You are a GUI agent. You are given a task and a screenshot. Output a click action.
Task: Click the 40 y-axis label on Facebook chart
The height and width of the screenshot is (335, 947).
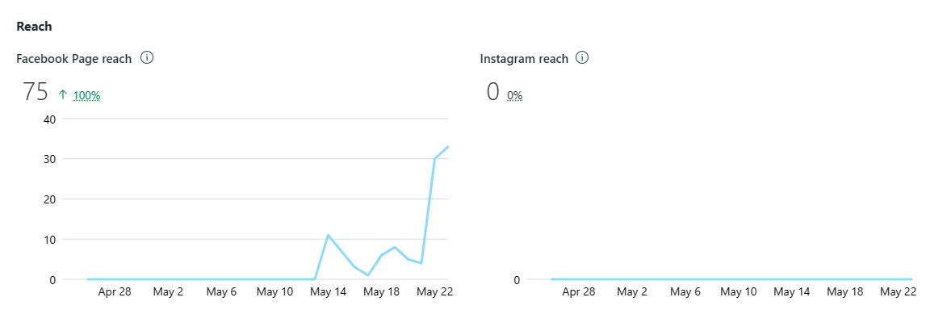(x=49, y=119)
